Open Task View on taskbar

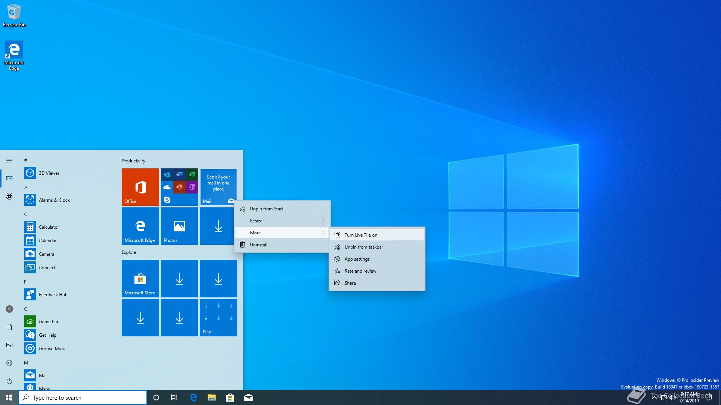(174, 397)
